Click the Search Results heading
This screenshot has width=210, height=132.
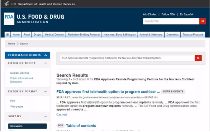(72, 75)
